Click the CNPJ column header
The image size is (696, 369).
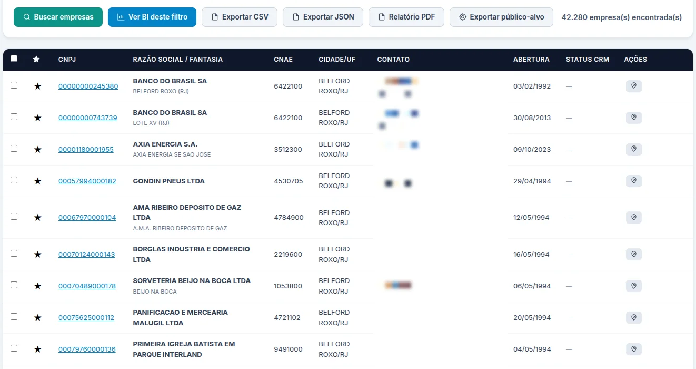67,60
